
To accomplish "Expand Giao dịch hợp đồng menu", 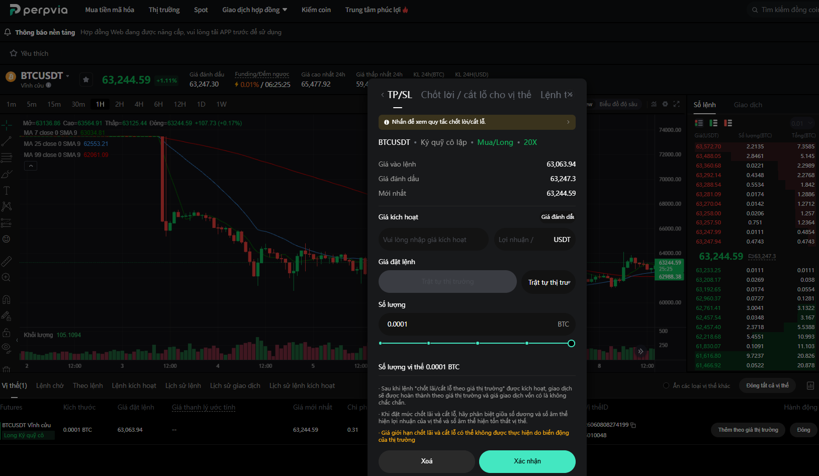I will 255,10.
